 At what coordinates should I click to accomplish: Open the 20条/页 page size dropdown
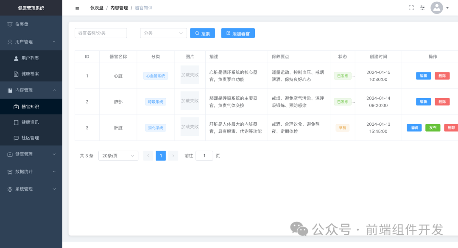coord(118,155)
